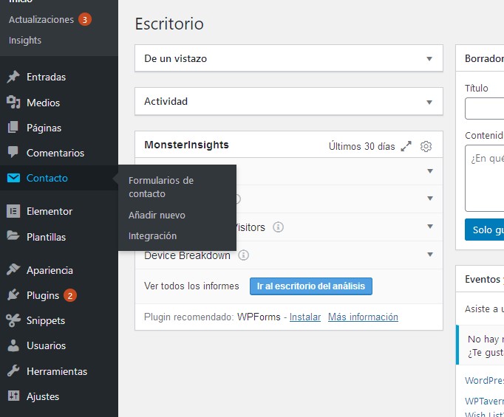
Task: Expand MonsterInsights widget to full screen
Action: [x=406, y=146]
